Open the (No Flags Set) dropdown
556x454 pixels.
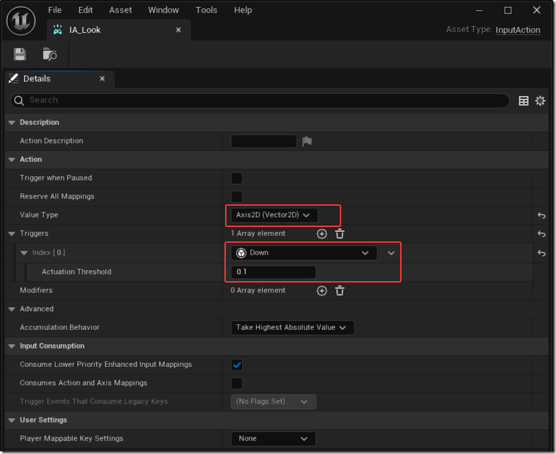(x=273, y=402)
